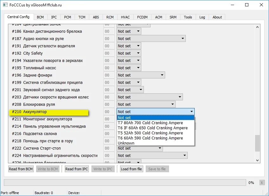Go to the About tab

(217, 17)
